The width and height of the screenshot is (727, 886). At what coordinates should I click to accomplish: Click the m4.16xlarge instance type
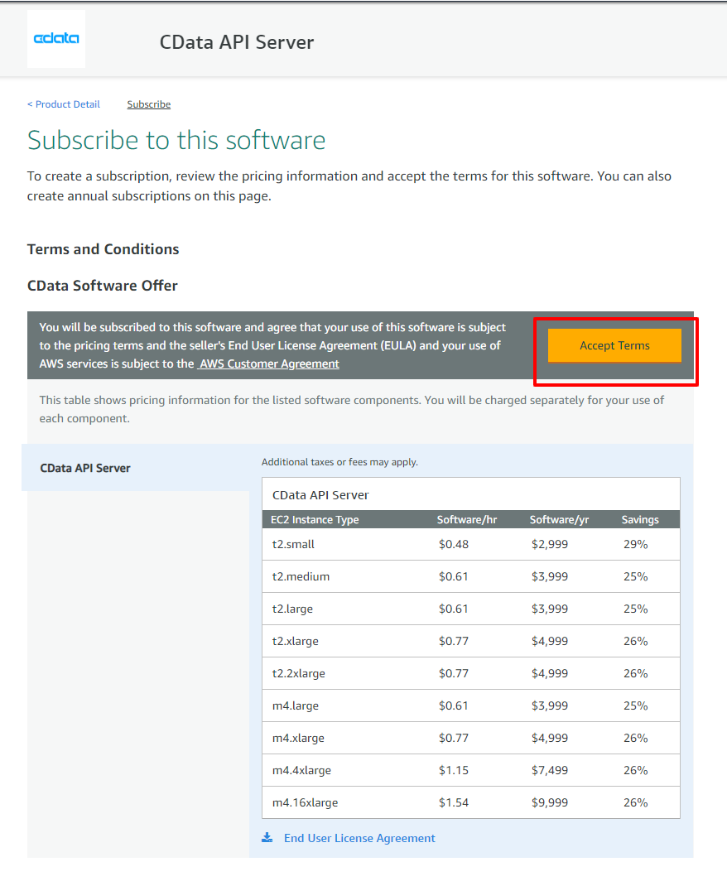[305, 802]
